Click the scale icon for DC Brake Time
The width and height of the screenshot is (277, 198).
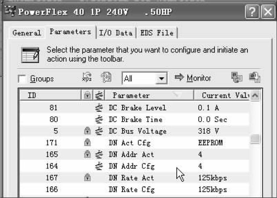[x=99, y=119]
